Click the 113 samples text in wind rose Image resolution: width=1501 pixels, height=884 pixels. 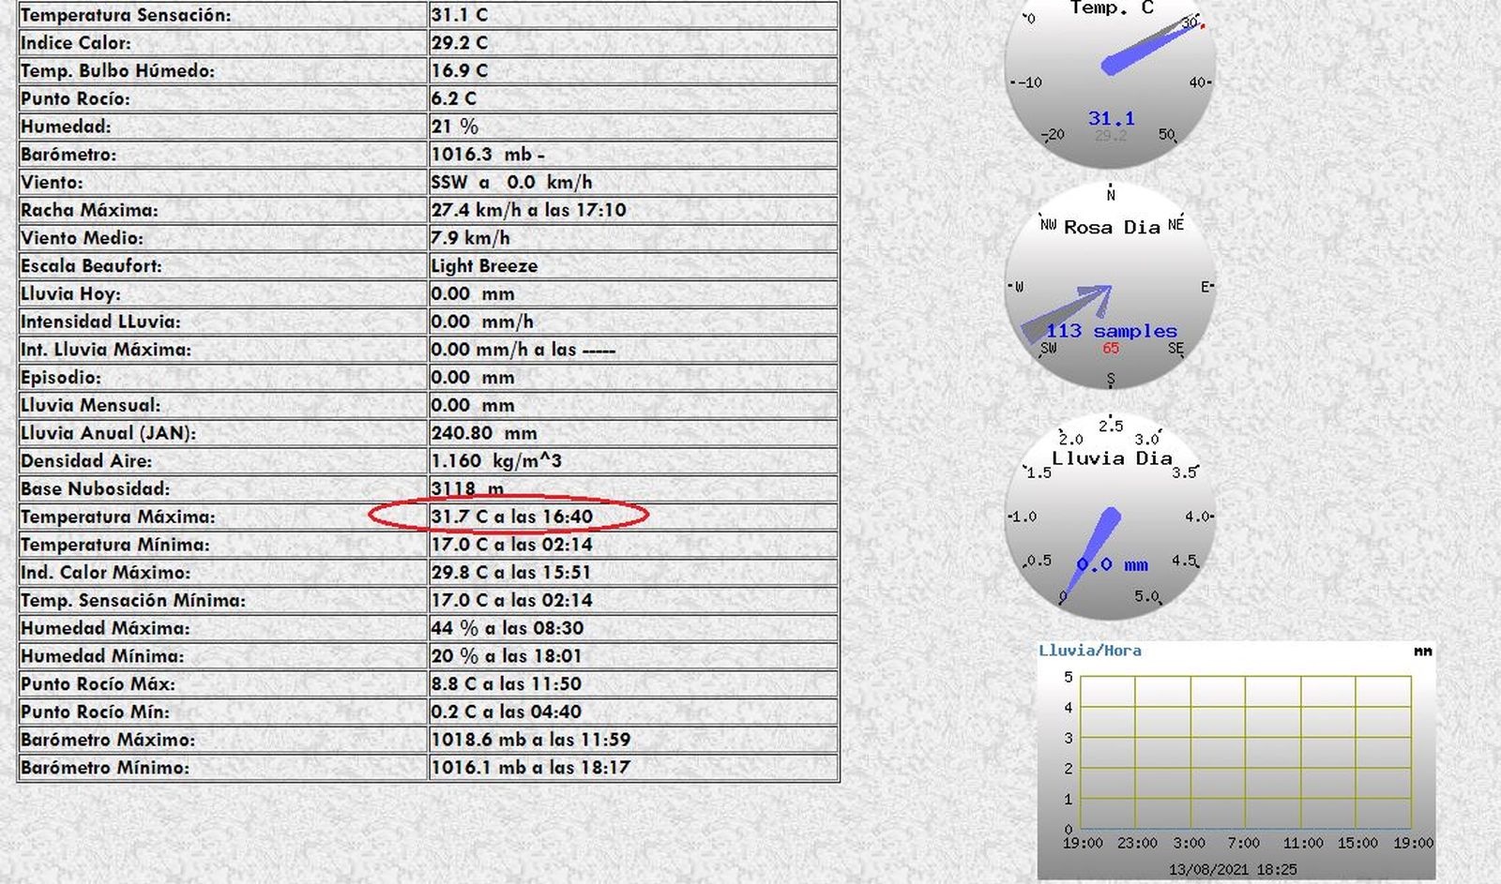point(1111,331)
